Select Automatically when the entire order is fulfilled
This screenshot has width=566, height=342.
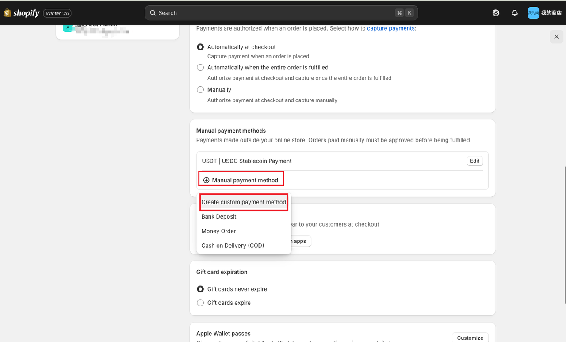pyautogui.click(x=200, y=67)
